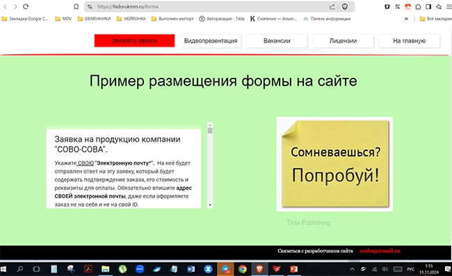Go back using the browser back arrow
Viewport: 452px width, 276px height.
click(x=5, y=7)
